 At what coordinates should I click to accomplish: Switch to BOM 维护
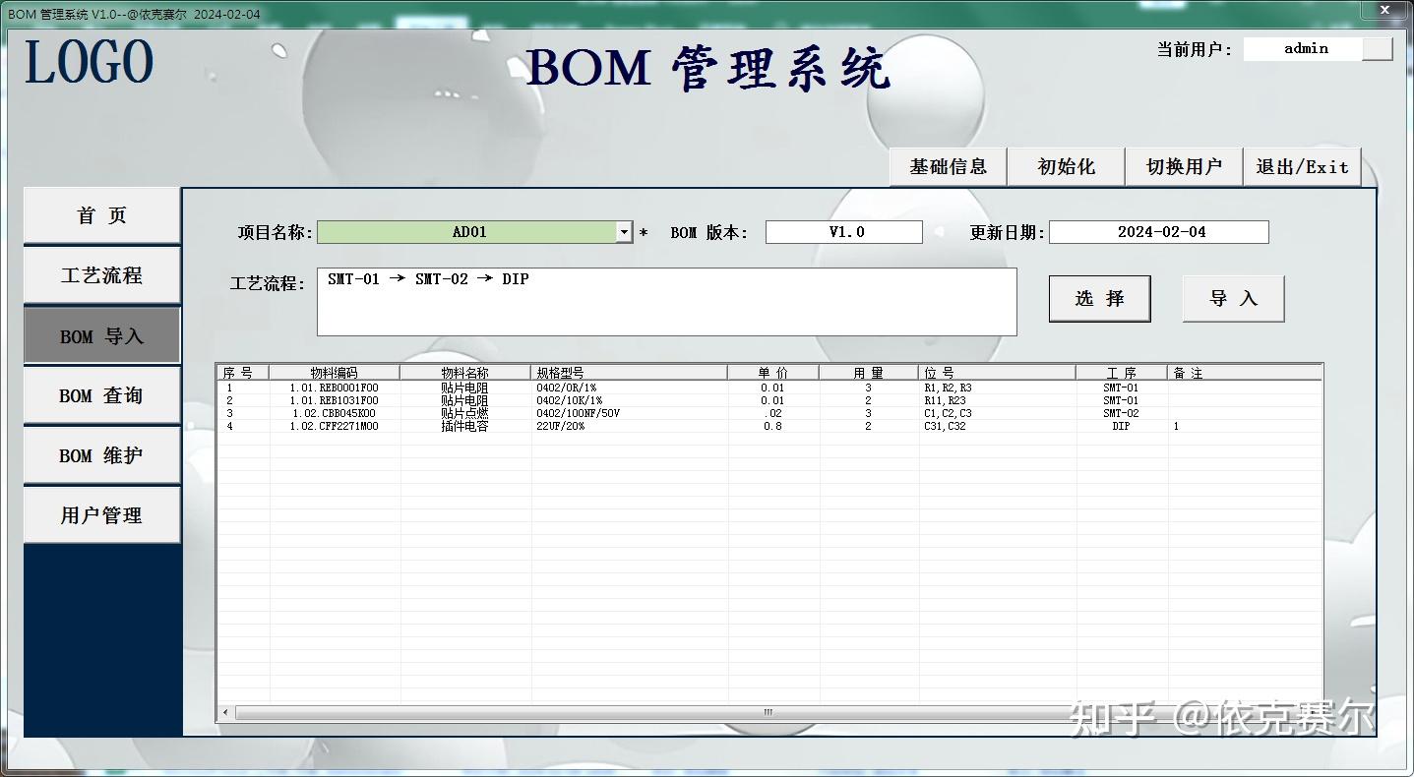point(101,454)
